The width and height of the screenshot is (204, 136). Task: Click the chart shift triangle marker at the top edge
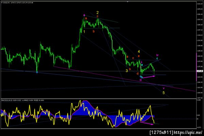point(128,2)
